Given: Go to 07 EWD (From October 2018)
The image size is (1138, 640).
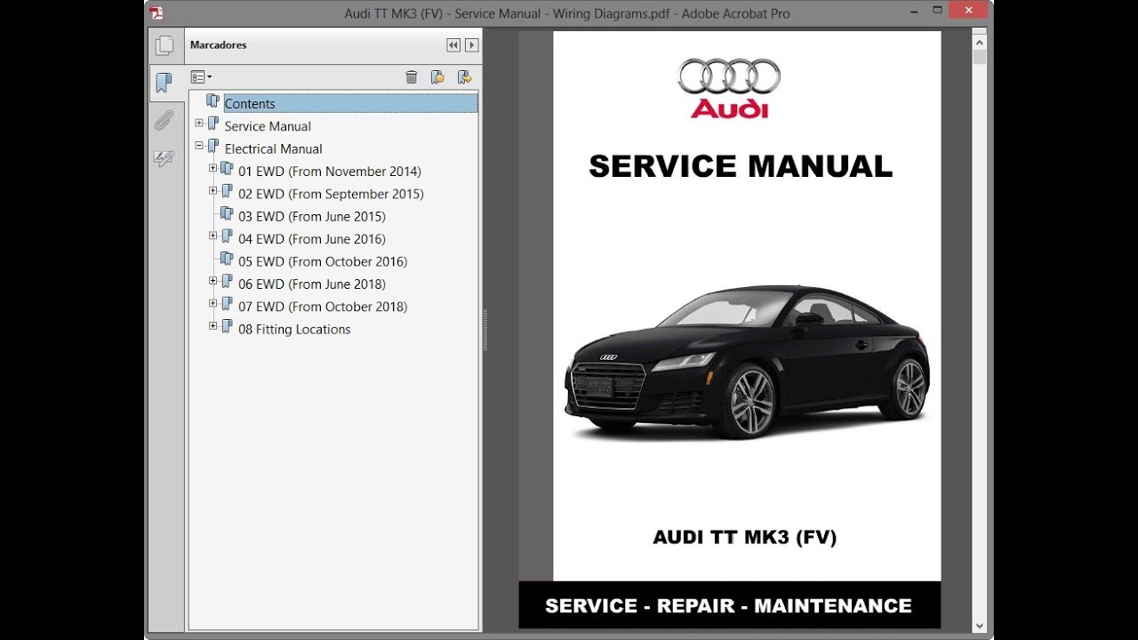Looking at the screenshot, I should (323, 307).
